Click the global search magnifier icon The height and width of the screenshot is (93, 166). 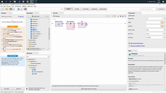157,9
